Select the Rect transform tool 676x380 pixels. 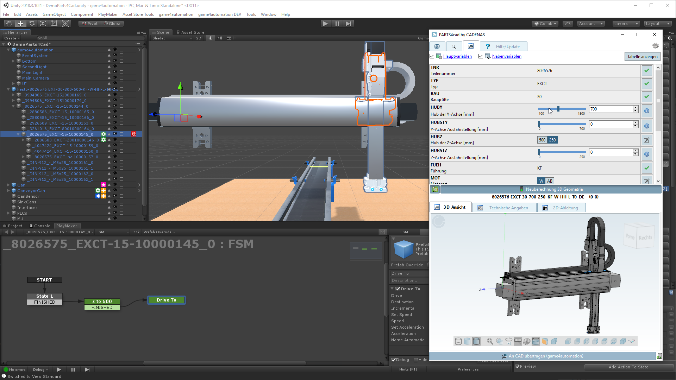pos(54,24)
